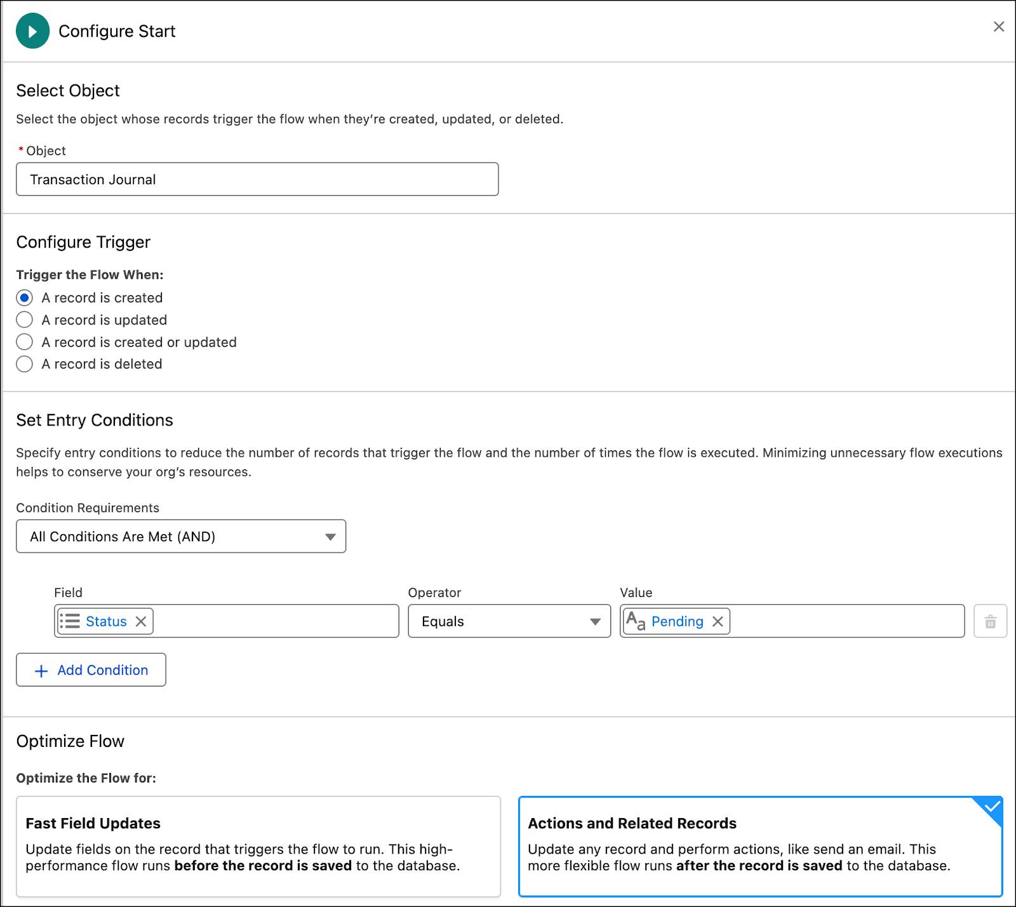
Task: Click the picklist icon beside Status
Action: (x=70, y=621)
